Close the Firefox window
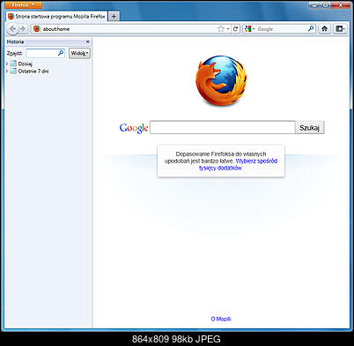 [x=341, y=4]
